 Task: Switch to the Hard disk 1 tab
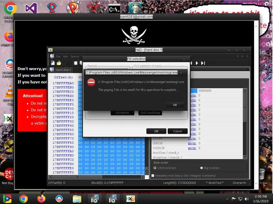click(61, 70)
